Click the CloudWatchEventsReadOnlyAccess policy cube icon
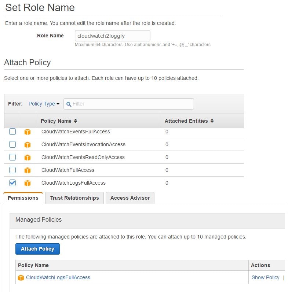The image size is (292, 292). 28,158
